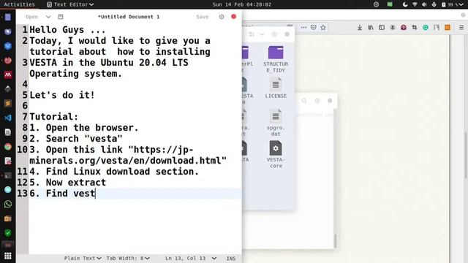Click the Firefox page vertical scrollbar
The height and width of the screenshot is (263, 468).
tap(466, 155)
